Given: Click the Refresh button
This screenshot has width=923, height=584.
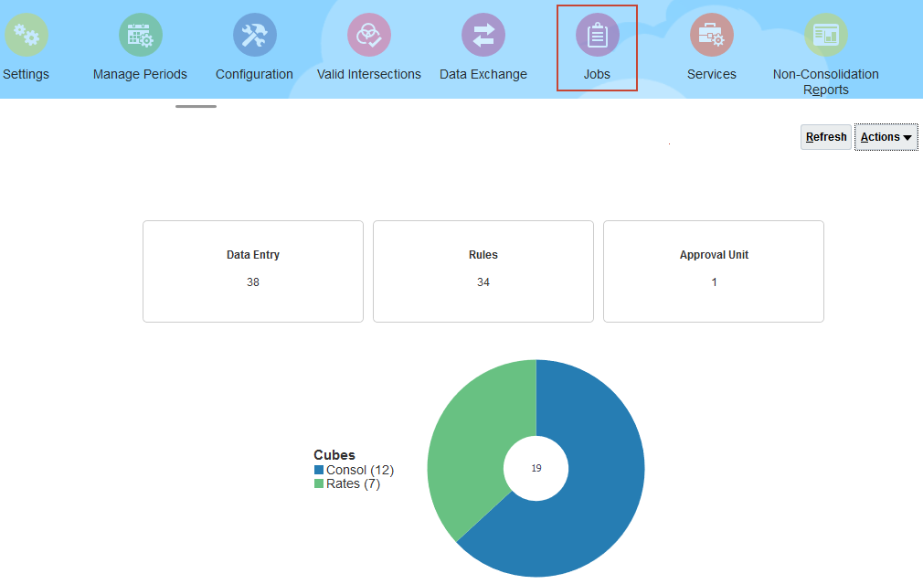Looking at the screenshot, I should coord(826,137).
